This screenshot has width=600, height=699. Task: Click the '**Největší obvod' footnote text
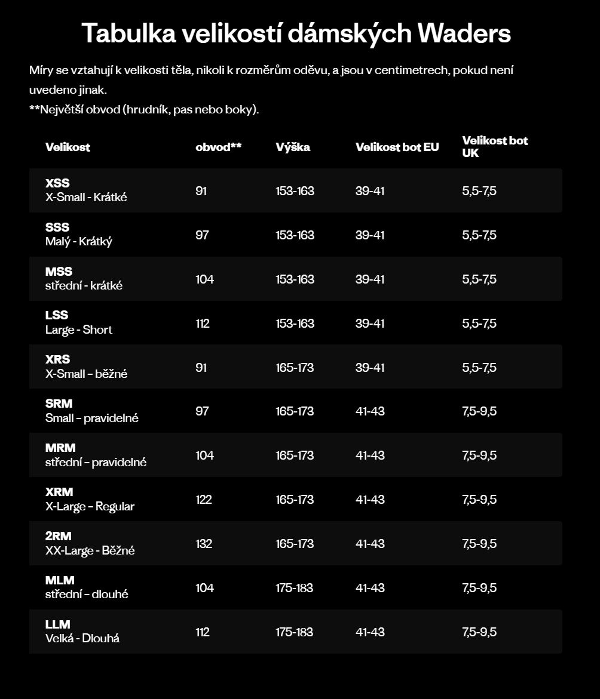tap(144, 110)
